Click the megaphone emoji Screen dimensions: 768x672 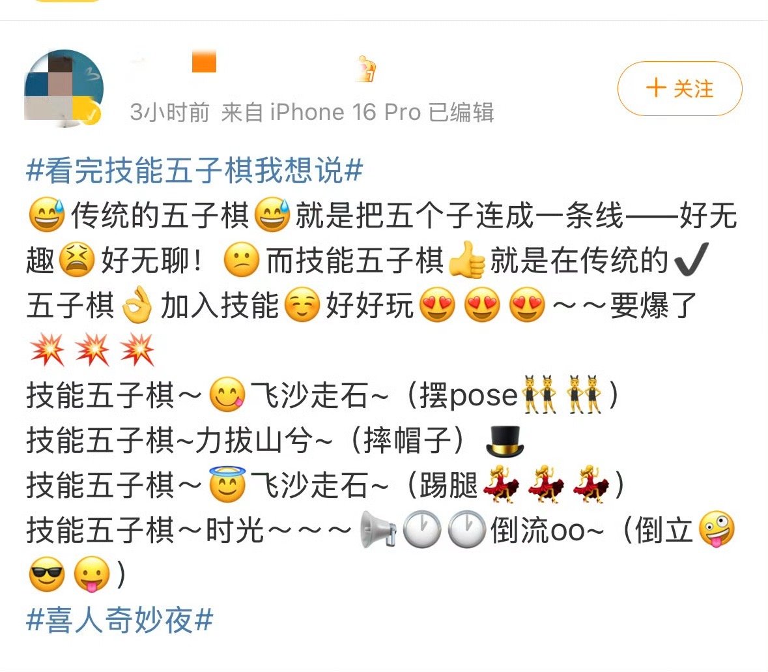click(378, 529)
